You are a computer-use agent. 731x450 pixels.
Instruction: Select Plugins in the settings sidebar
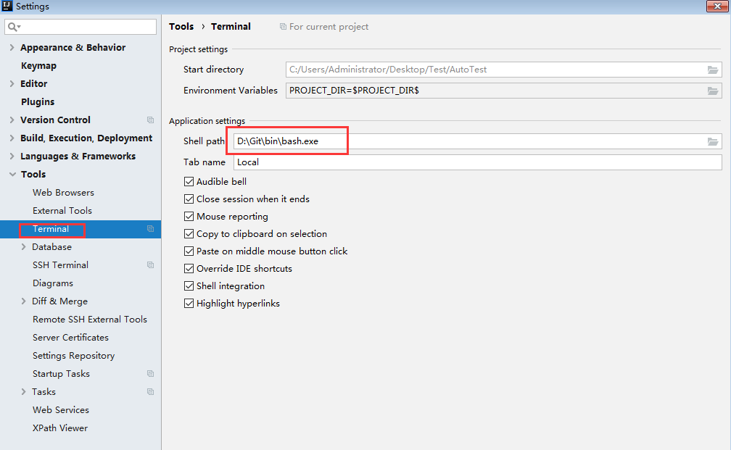click(x=38, y=102)
